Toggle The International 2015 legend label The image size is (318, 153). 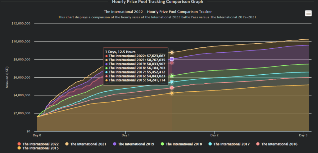[40, 148]
